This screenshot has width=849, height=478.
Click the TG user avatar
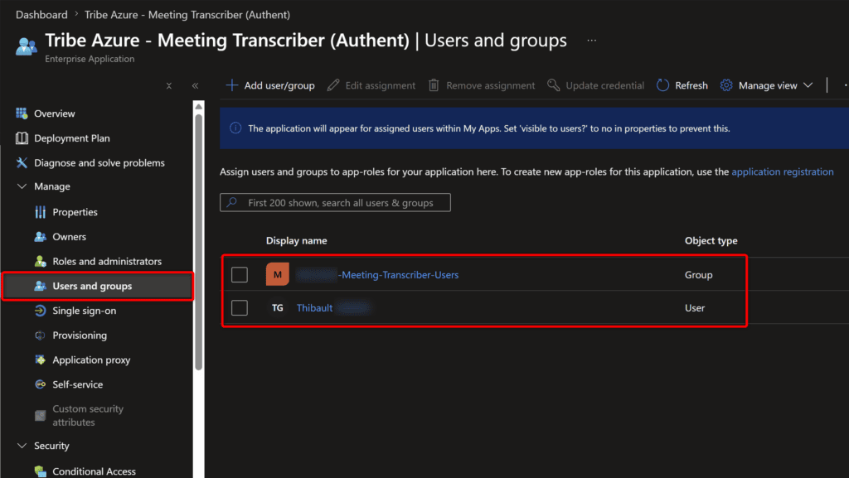tap(277, 307)
